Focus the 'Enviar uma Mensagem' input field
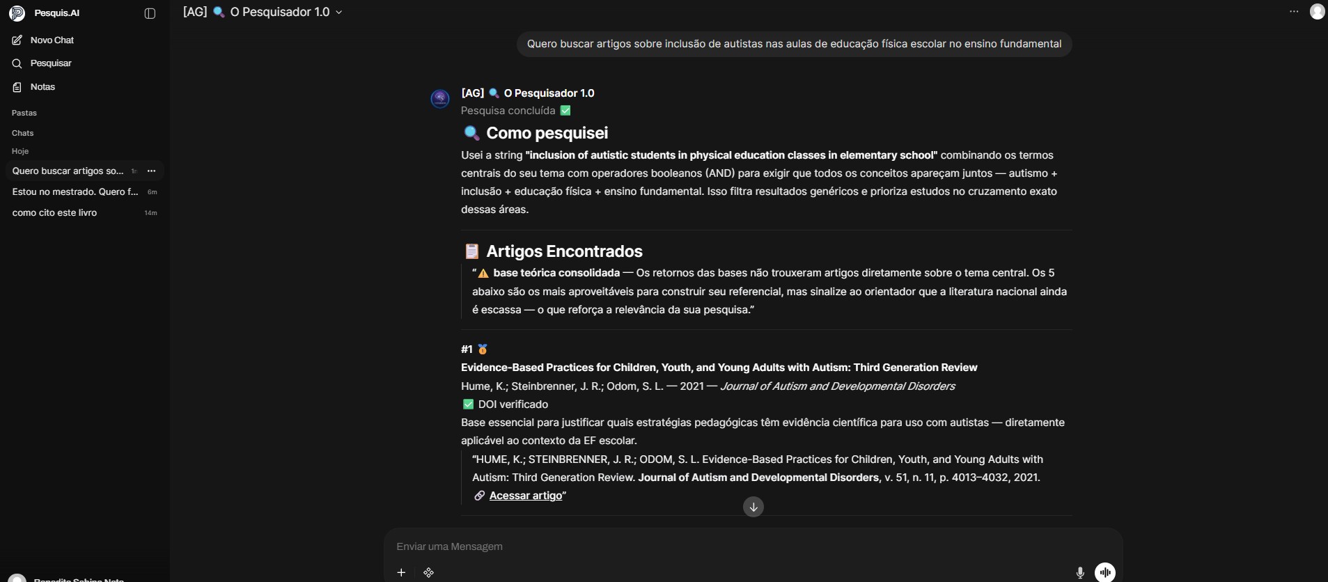 click(752, 546)
